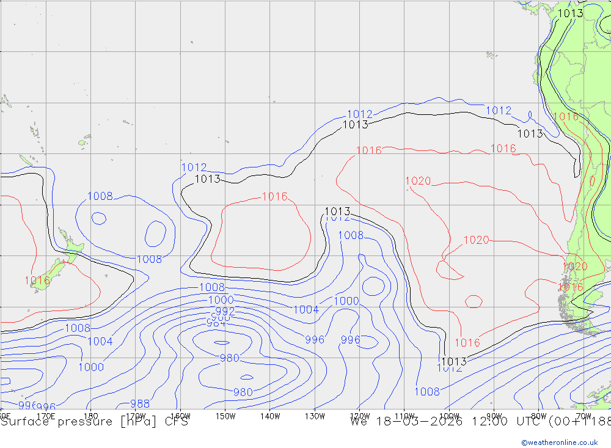611x448 pixels.
Task: Open the weatheronline.co.uk copyright link
Action: pyautogui.click(x=559, y=442)
